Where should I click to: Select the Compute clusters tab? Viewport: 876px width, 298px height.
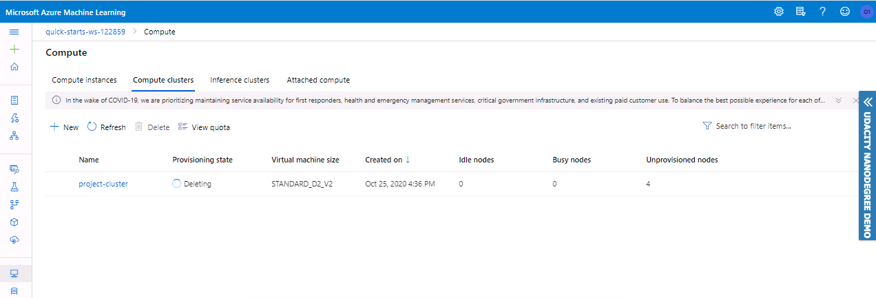[x=163, y=80]
